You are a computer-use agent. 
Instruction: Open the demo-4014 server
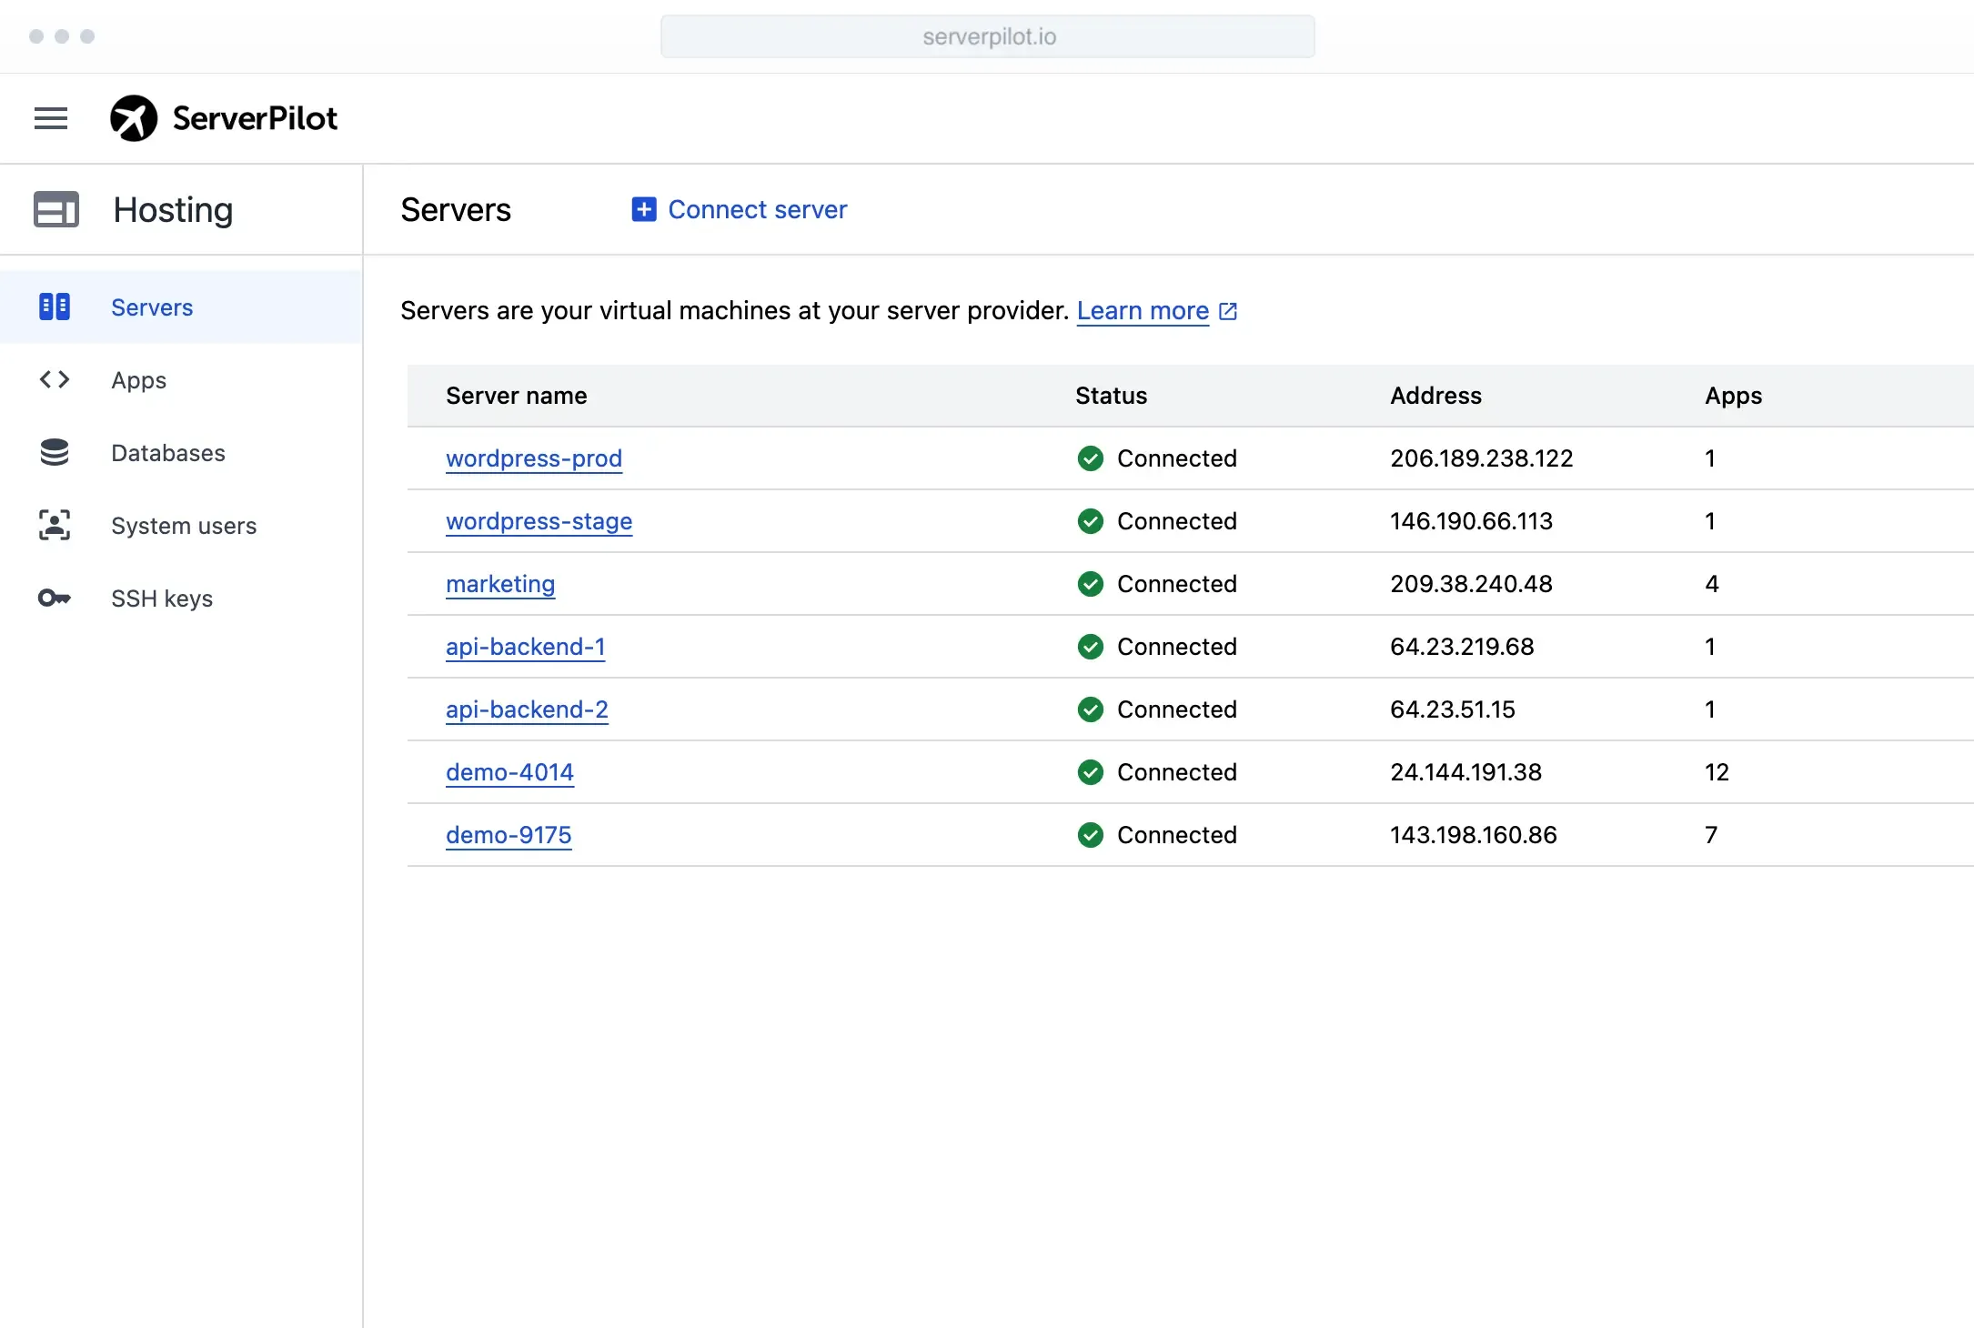509,772
